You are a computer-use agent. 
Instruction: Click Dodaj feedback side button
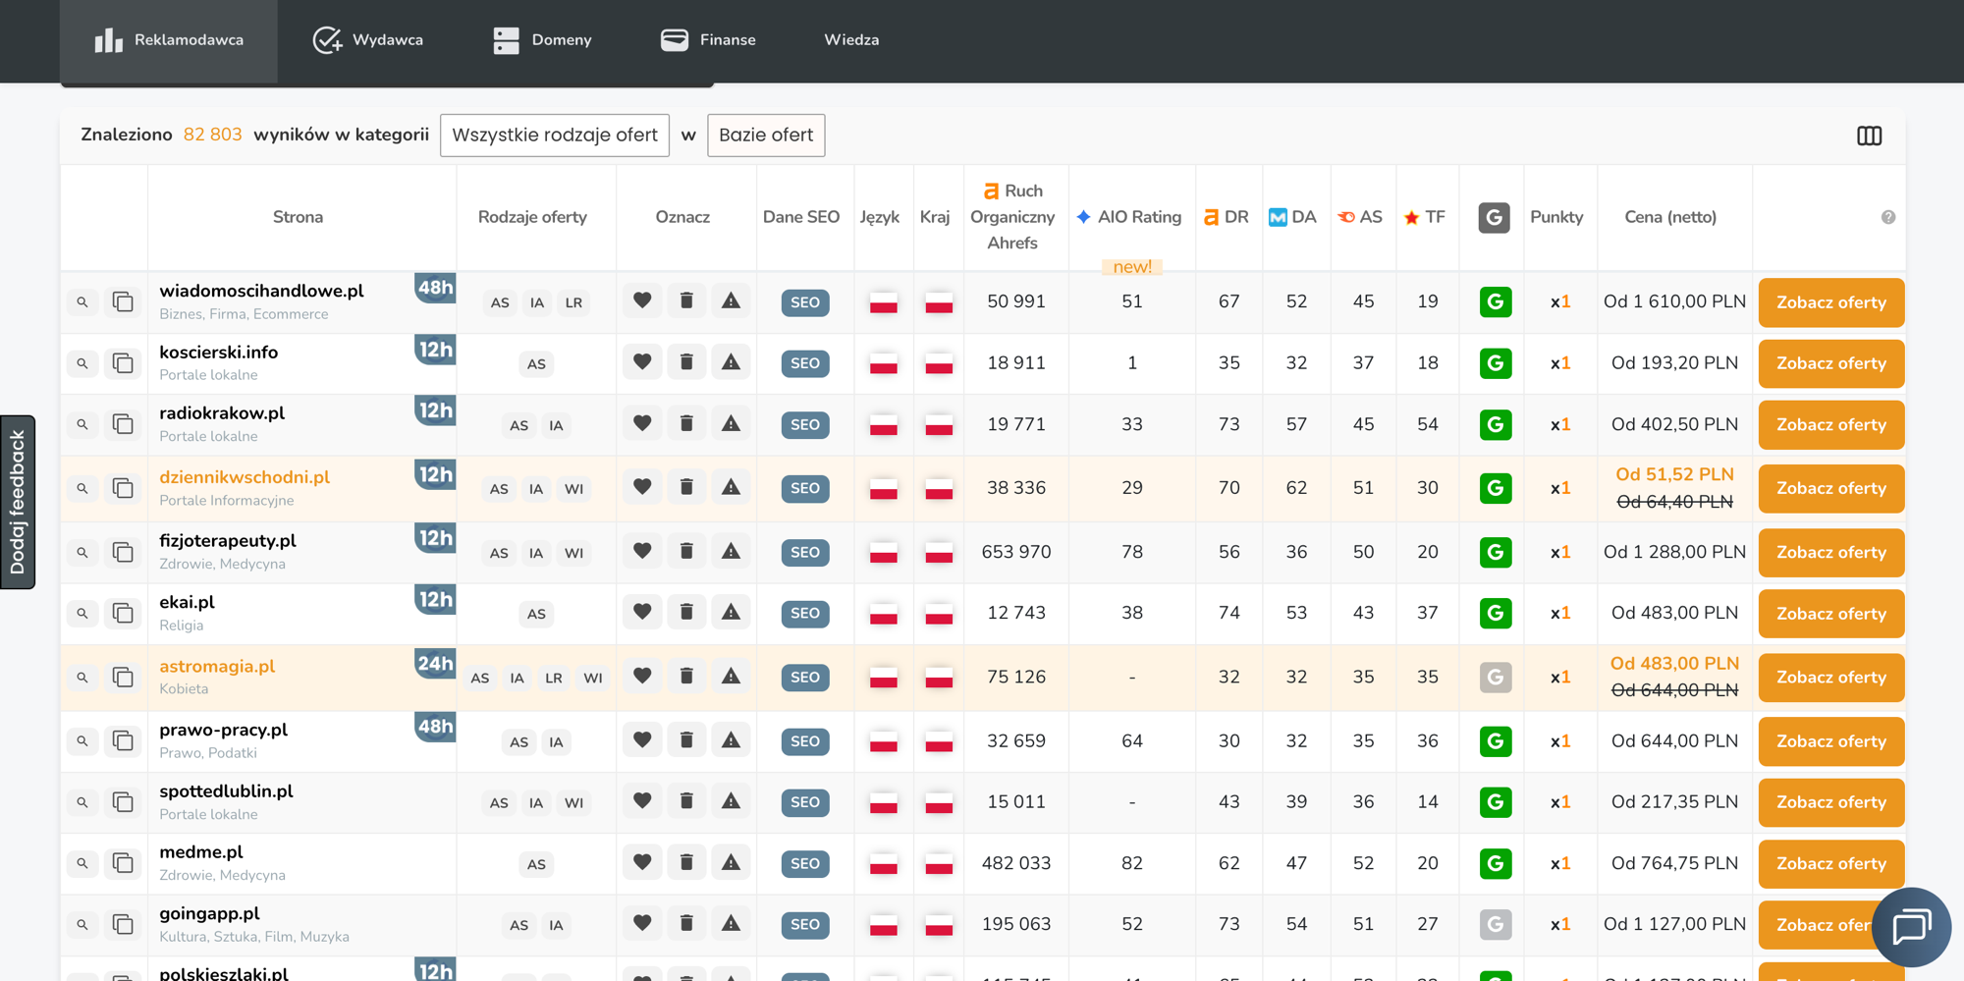click(x=18, y=502)
